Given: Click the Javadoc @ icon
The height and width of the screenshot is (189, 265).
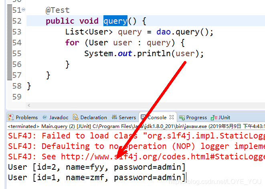Looking at the screenshot, I should point(45,117).
